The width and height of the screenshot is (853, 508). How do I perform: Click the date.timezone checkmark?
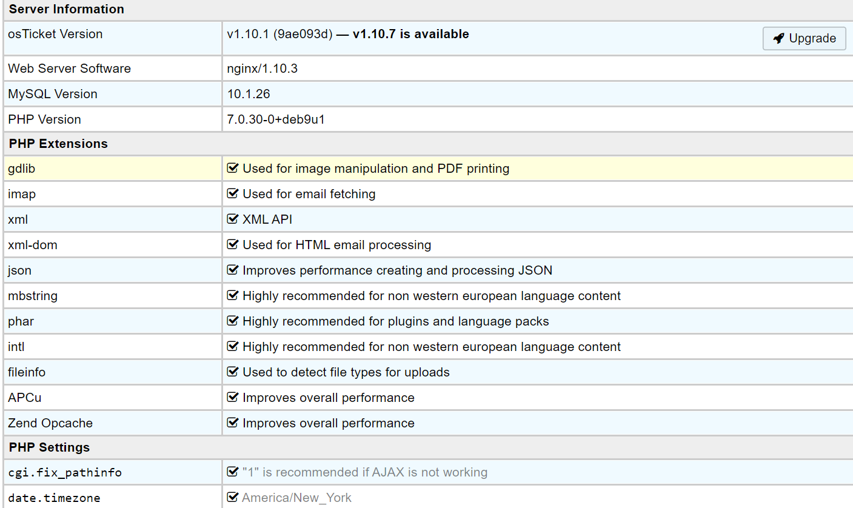pos(232,497)
